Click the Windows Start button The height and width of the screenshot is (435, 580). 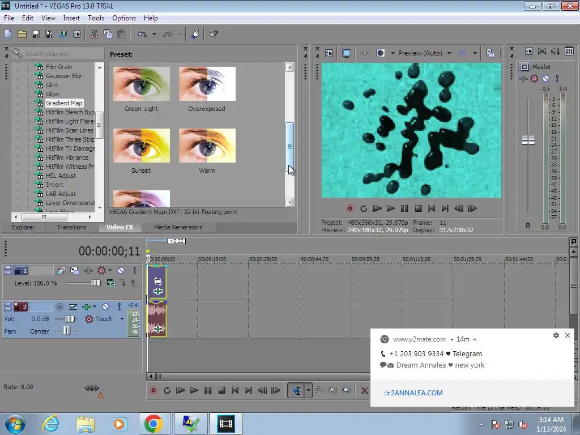[x=15, y=424]
